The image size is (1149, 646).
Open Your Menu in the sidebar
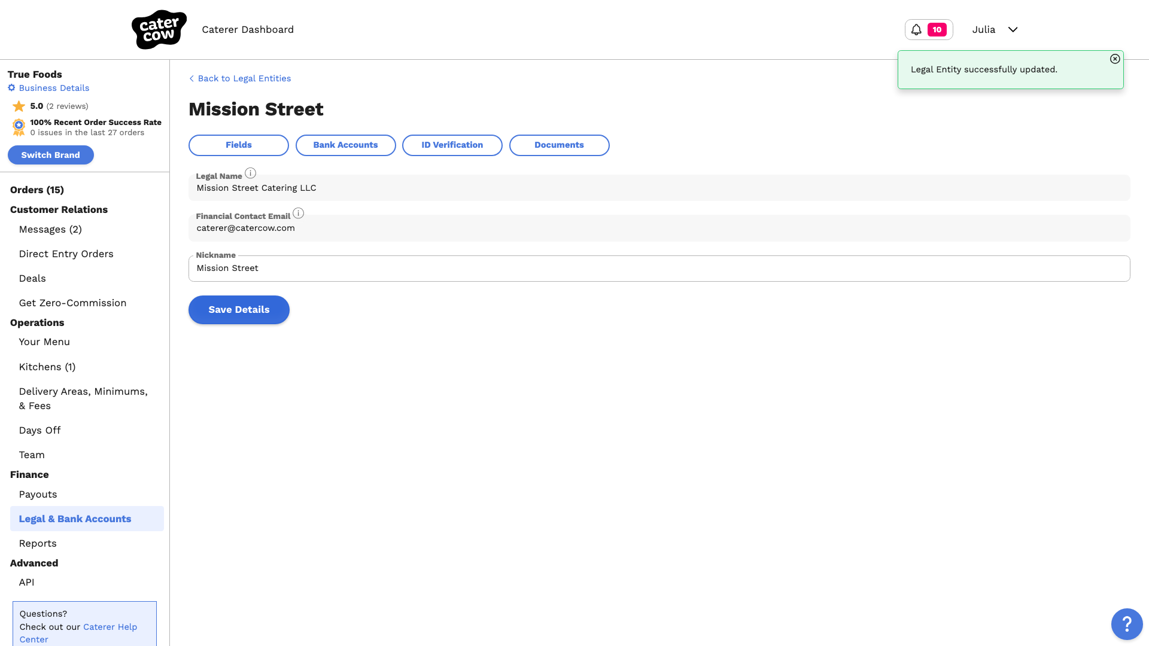[x=44, y=342]
